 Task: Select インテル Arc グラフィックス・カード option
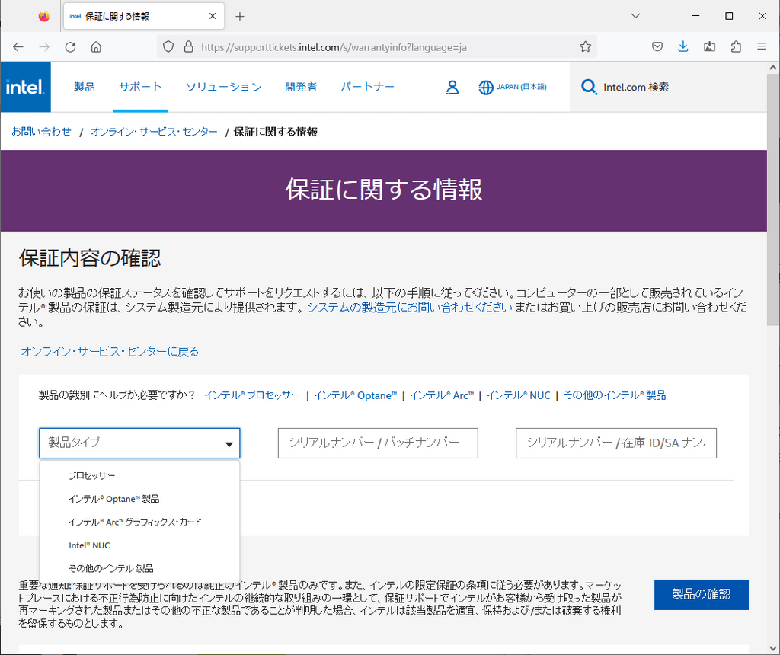click(x=139, y=522)
